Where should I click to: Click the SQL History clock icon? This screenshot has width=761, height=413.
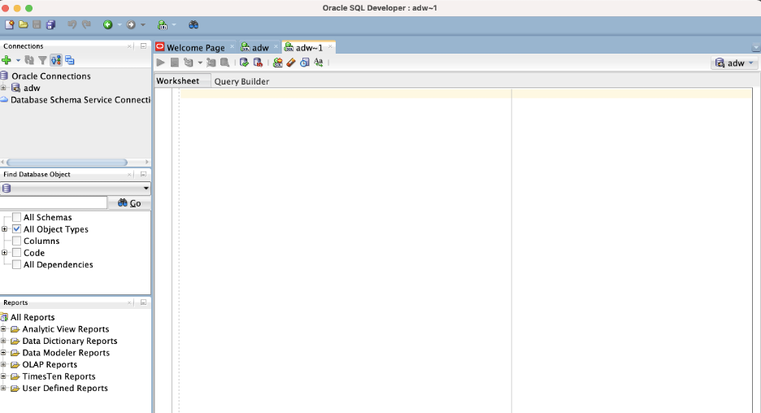click(x=305, y=62)
